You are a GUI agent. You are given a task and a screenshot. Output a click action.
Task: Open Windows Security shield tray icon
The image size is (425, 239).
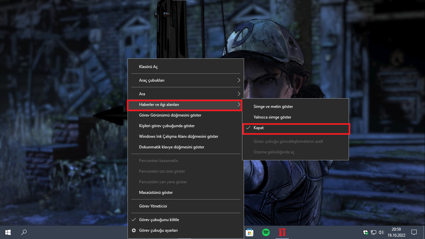click(366, 232)
